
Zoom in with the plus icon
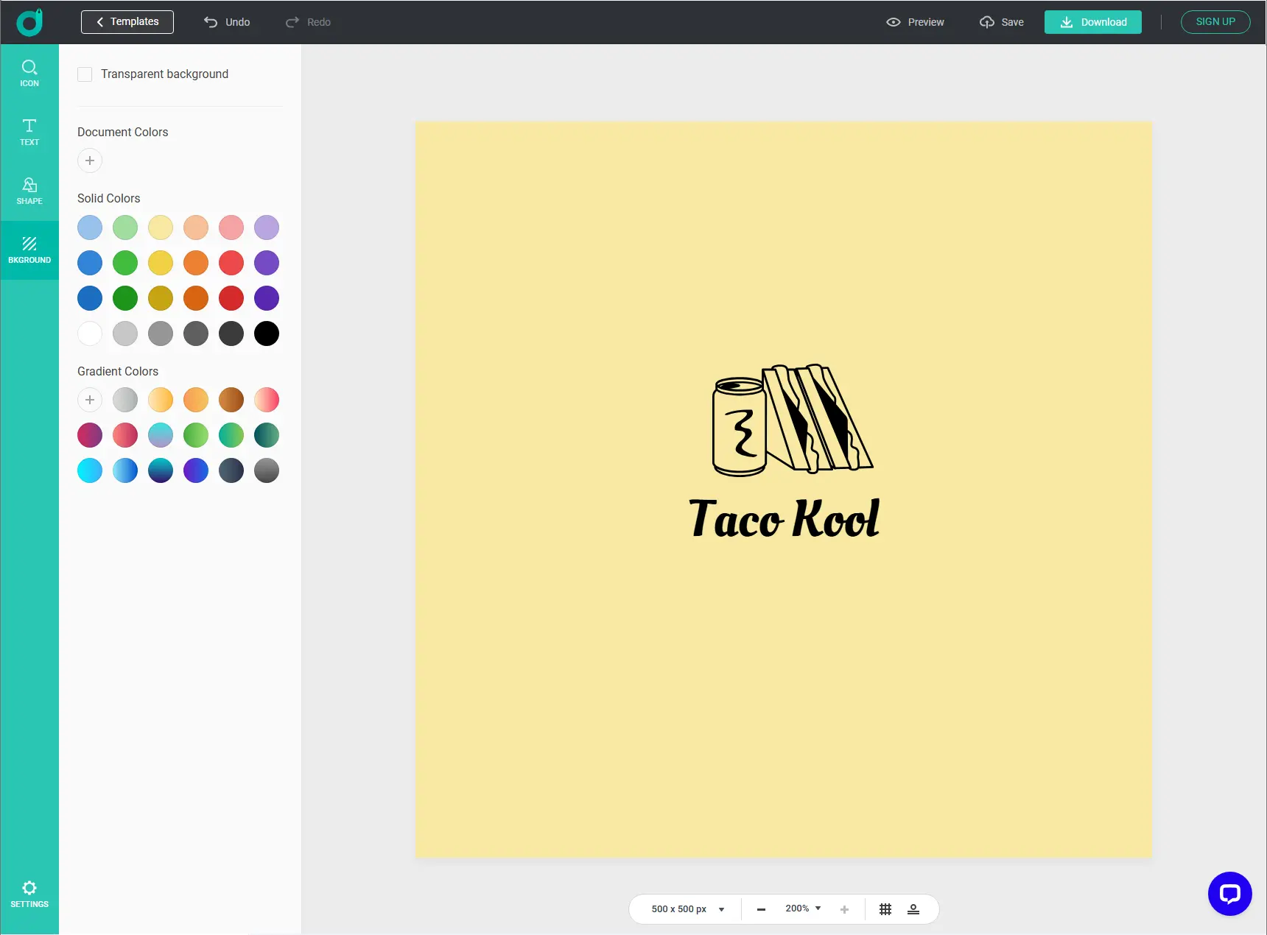coord(844,909)
